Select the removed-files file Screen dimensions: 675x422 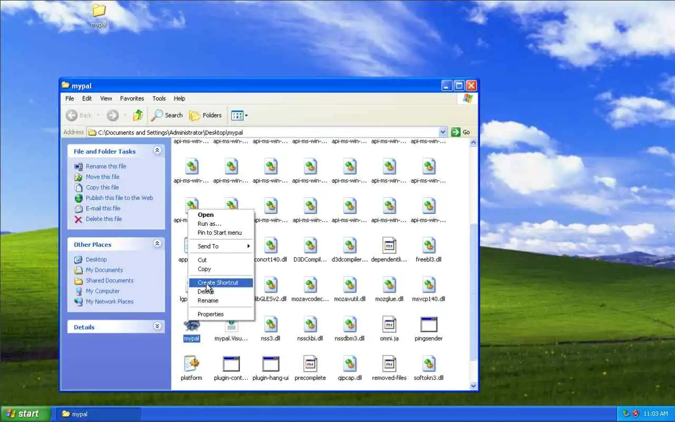389,369
